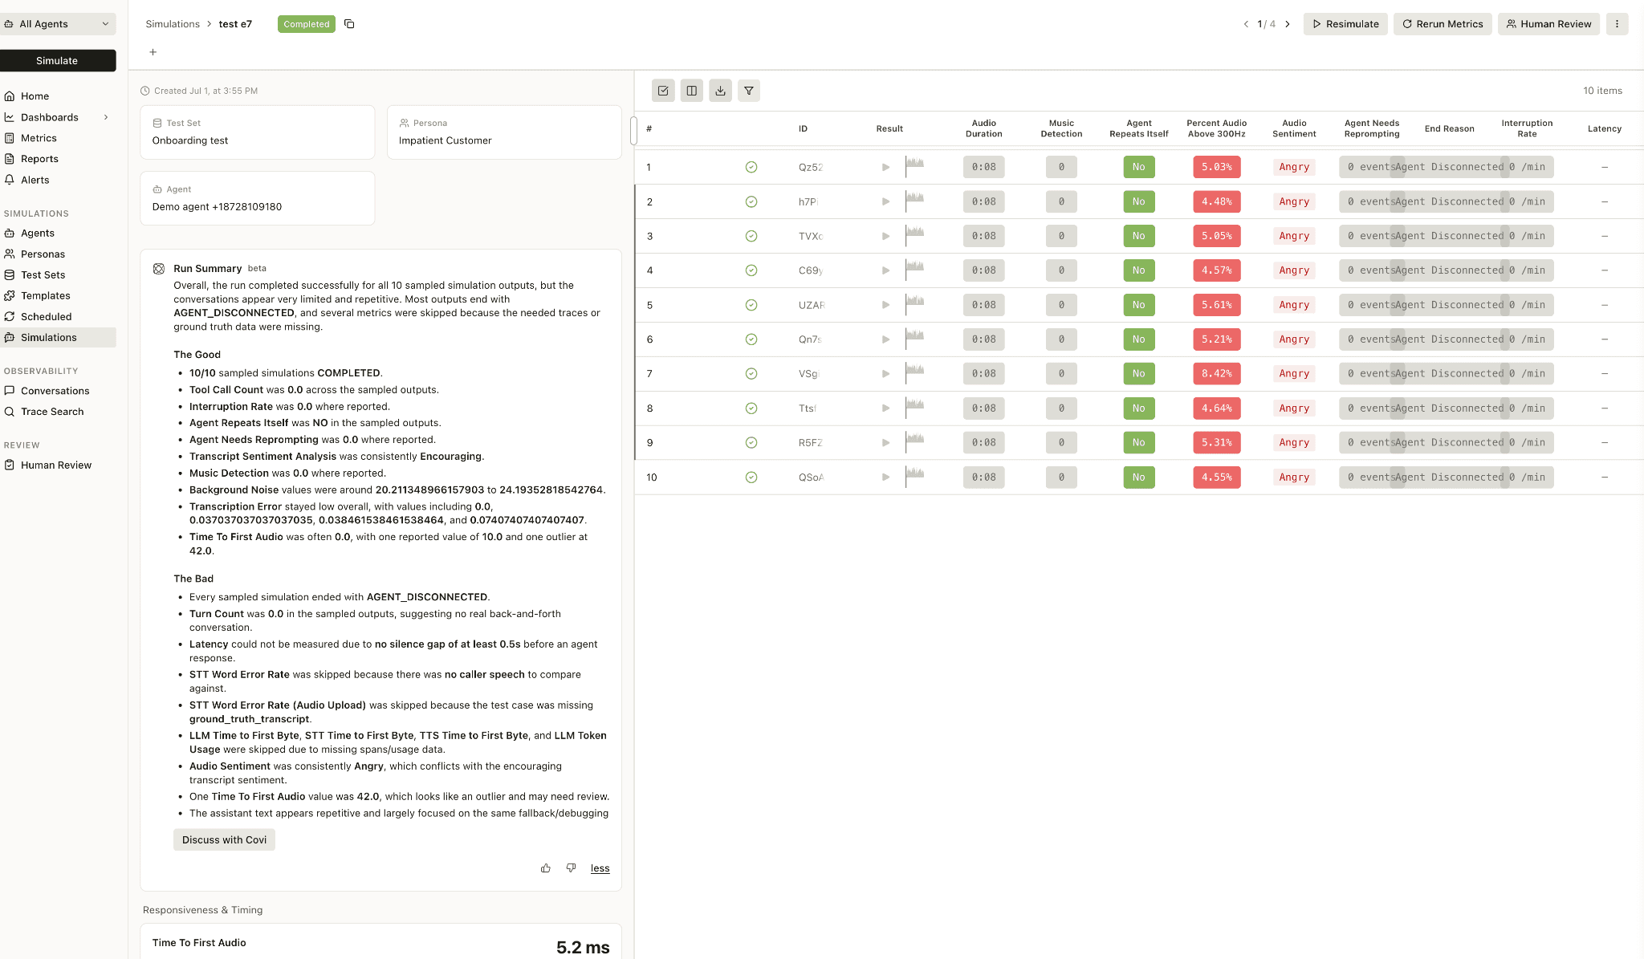The width and height of the screenshot is (1644, 959).
Task: Open the Onboarding test Test Set card
Action: click(x=258, y=132)
